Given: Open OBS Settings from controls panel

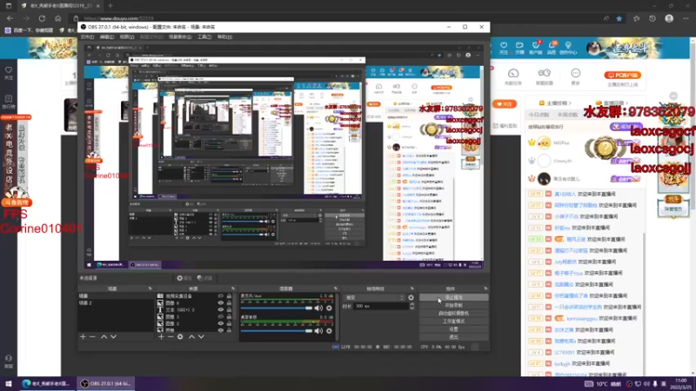Looking at the screenshot, I should tap(453, 329).
